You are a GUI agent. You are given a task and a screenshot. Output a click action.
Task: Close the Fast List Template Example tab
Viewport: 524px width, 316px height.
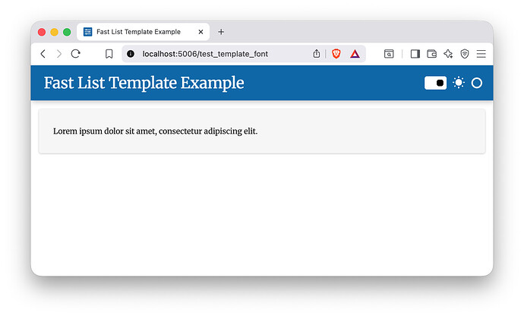point(201,32)
